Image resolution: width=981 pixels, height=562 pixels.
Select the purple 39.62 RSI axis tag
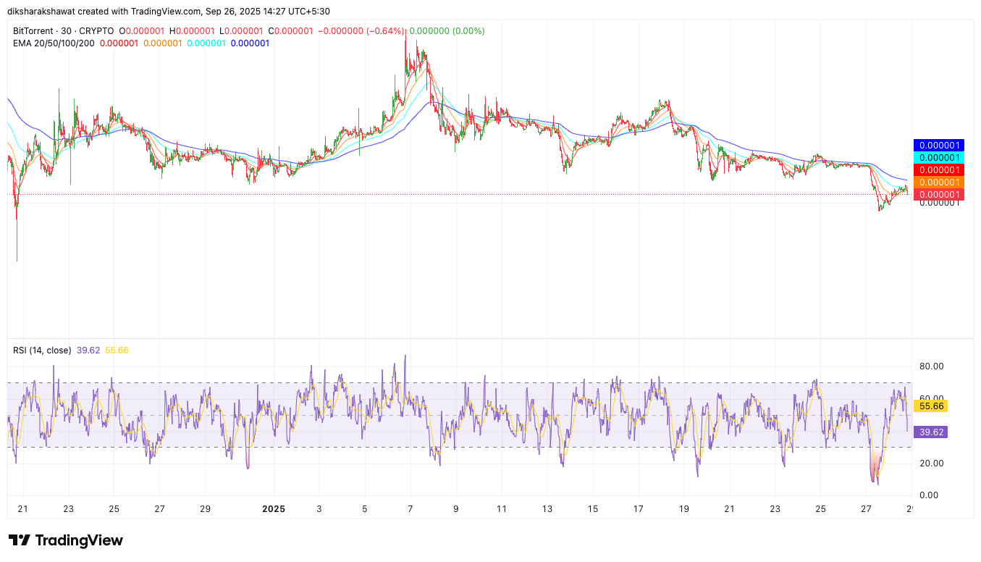pos(930,432)
